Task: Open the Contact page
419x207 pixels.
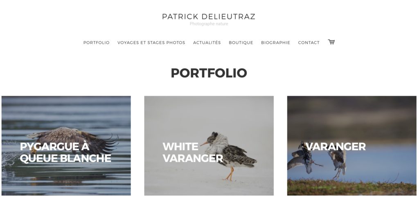Action: (309, 43)
